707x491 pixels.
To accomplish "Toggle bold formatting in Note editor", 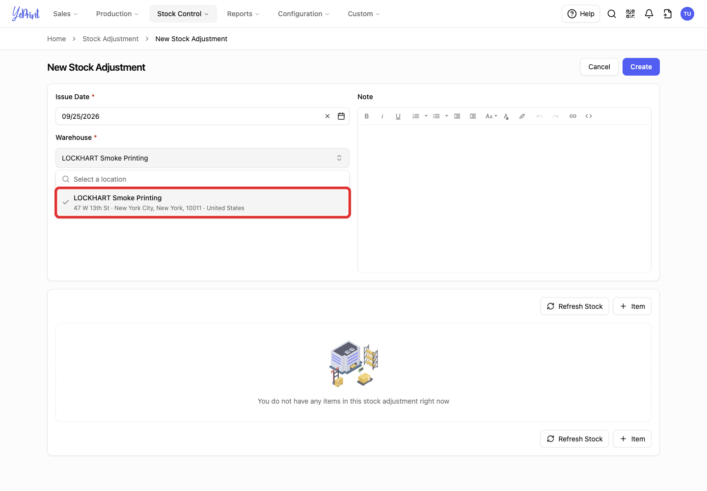I will click(x=367, y=116).
